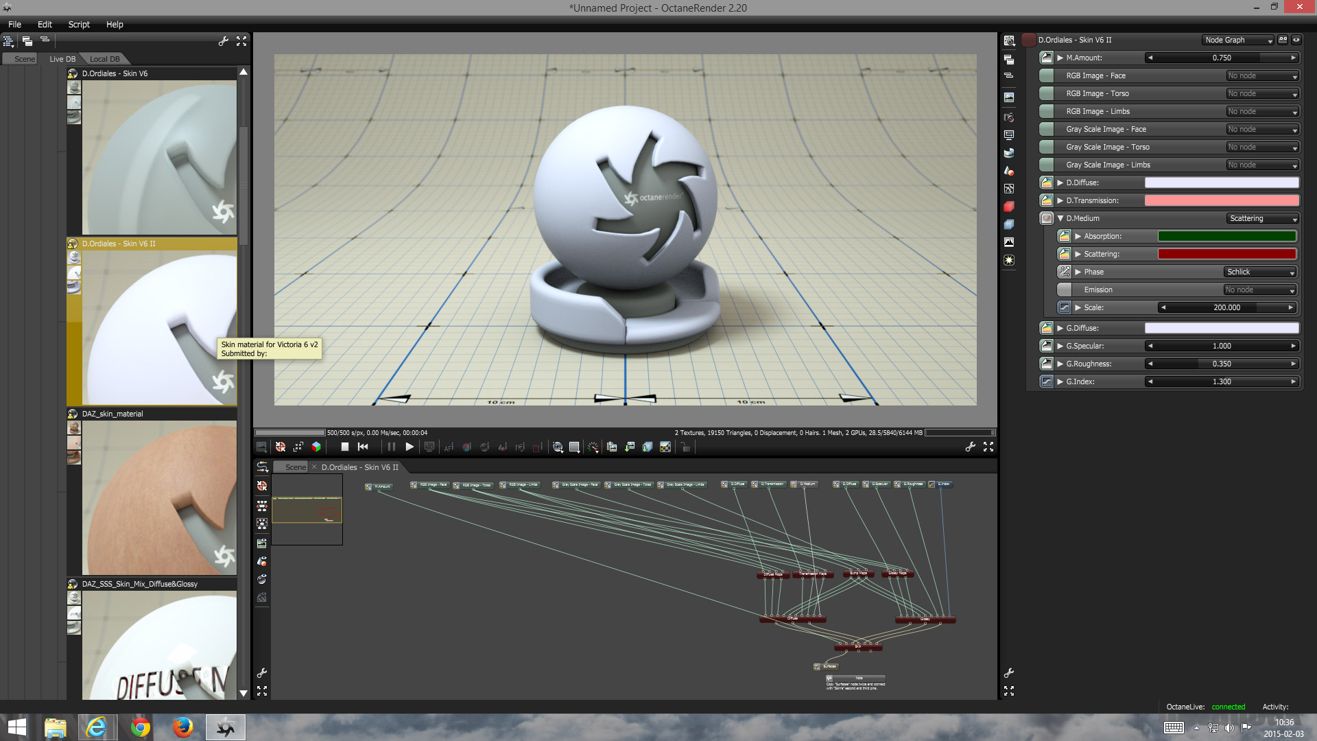Click the Firefox taskbar icon
Viewport: 1317px width, 741px height.
182,727
